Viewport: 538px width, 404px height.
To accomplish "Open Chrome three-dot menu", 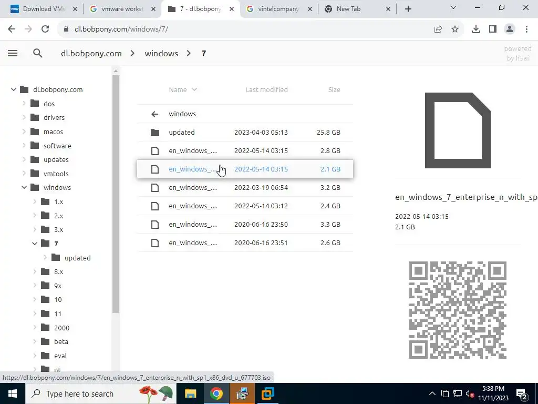I will coord(526,29).
